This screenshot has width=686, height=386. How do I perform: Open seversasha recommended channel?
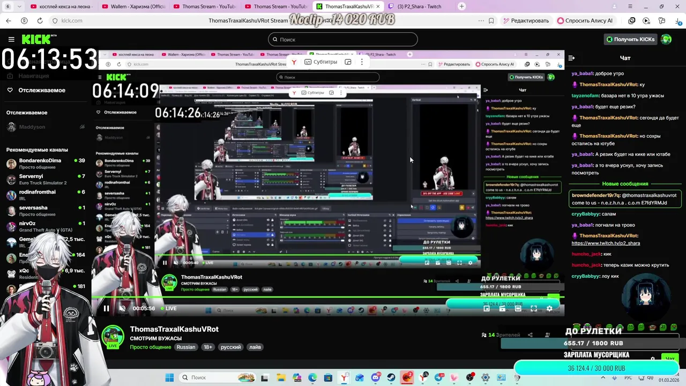click(x=46, y=211)
